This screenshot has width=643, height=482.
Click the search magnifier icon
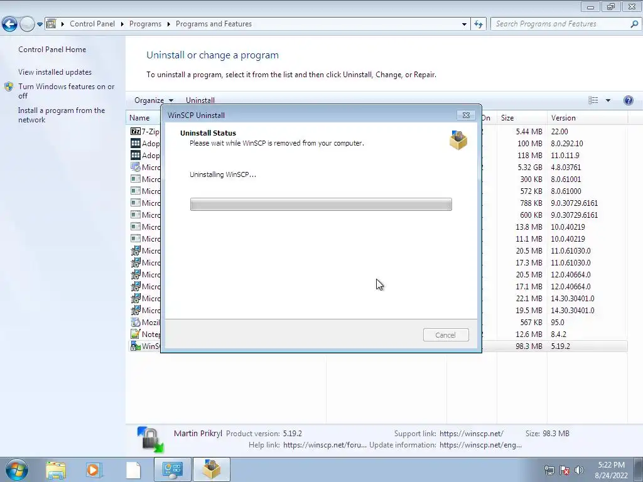[634, 24]
